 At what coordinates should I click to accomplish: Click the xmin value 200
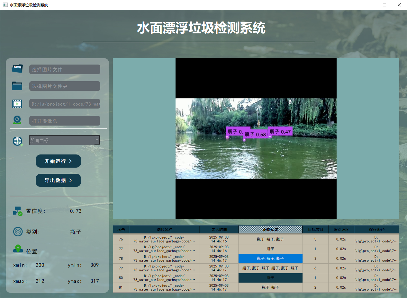[x=40, y=265]
